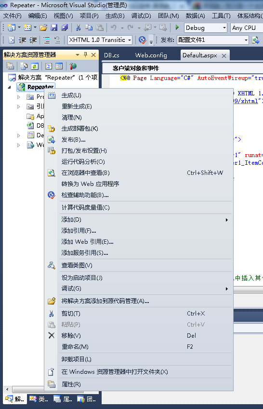Click the Publish Web icon next to the profile box
263x409 pixels.
[x=256, y=40]
